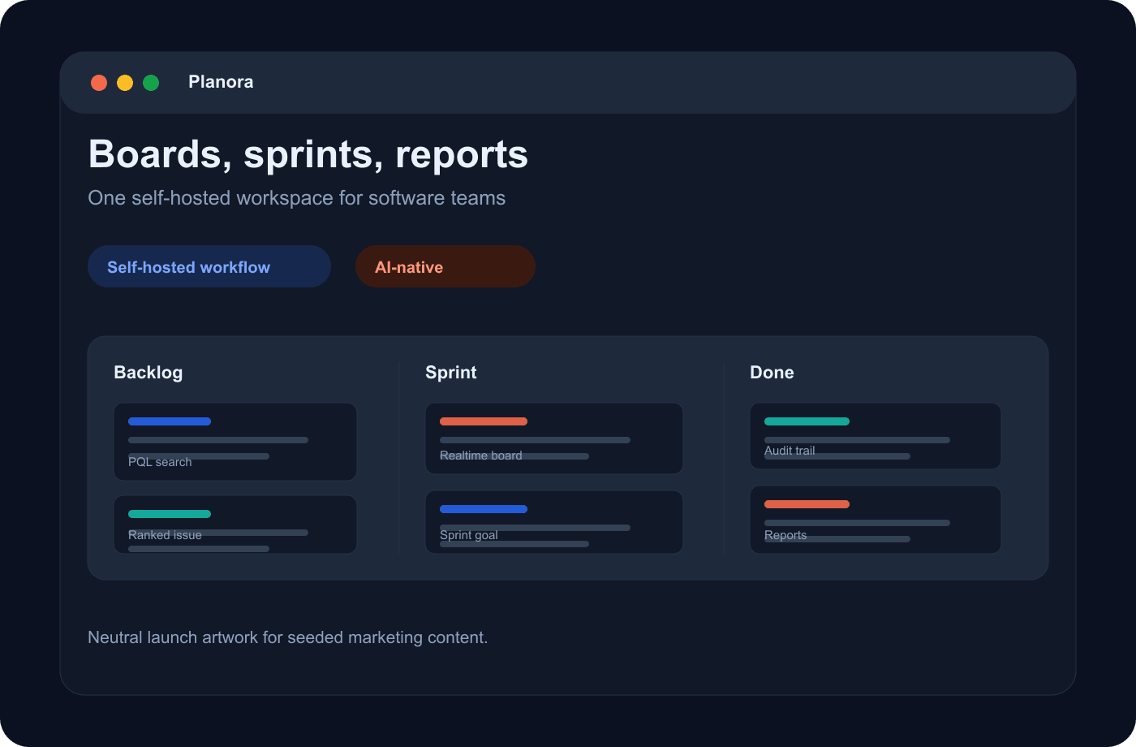Image resolution: width=1136 pixels, height=747 pixels.
Task: Open the Realtime board card
Action: 554,438
